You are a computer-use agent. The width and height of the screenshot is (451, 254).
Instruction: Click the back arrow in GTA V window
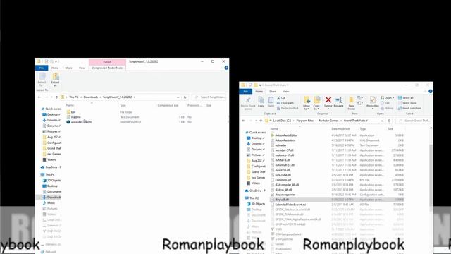244,121
